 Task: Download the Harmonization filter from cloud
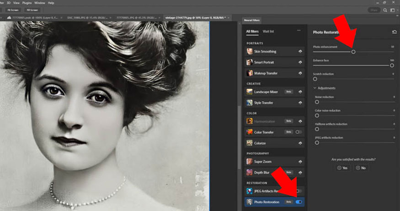(300, 122)
